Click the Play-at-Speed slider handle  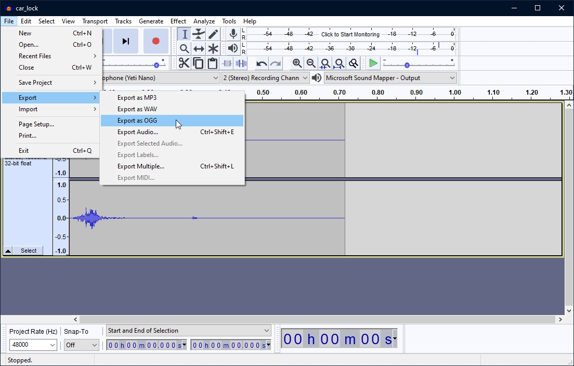pyautogui.click(x=407, y=66)
